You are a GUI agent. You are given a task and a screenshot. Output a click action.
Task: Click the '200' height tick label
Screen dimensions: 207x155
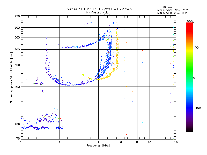click(x=17, y=87)
